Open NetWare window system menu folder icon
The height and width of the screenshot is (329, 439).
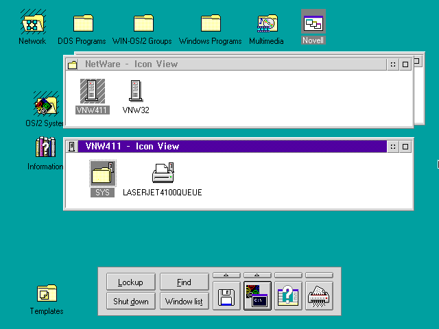(x=72, y=64)
